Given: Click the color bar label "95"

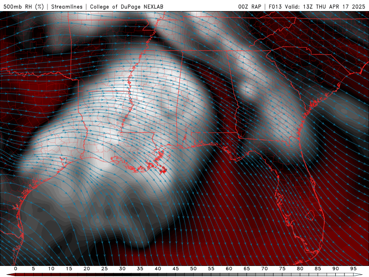Looking at the screenshot, I should tap(353, 269).
